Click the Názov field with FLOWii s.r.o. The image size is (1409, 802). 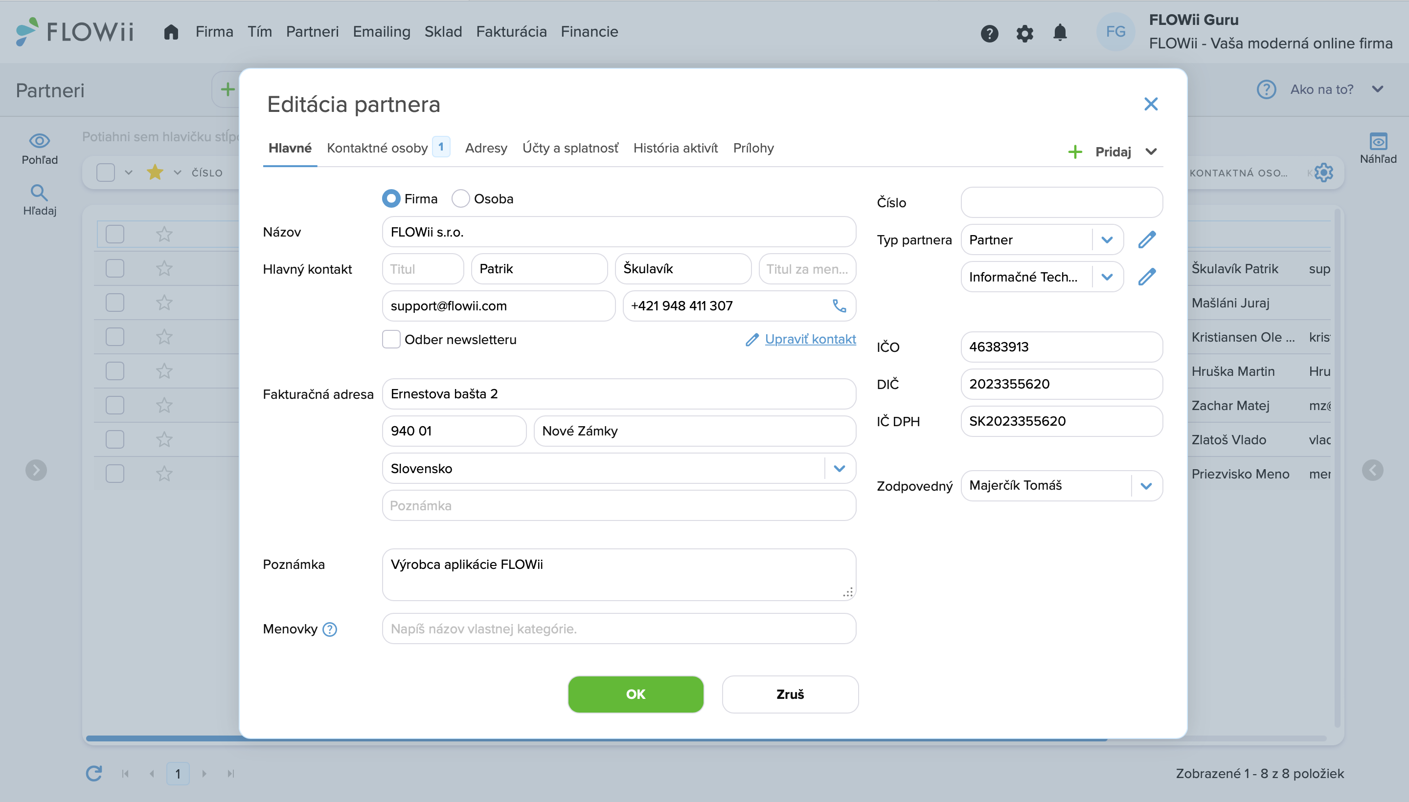pyautogui.click(x=618, y=232)
